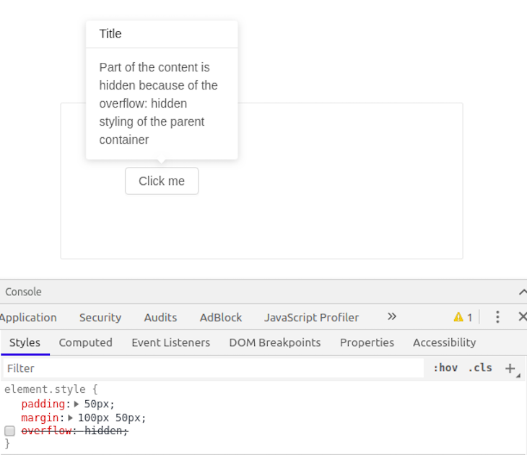Open the more tabs chevron menu
This screenshot has height=455, width=527.
[391, 317]
